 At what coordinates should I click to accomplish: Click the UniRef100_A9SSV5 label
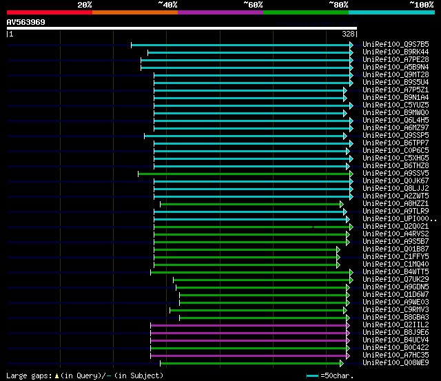[x=396, y=174]
